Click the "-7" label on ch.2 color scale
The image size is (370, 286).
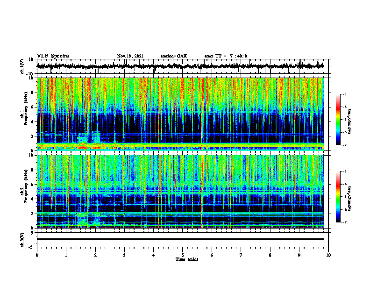tap(345, 222)
